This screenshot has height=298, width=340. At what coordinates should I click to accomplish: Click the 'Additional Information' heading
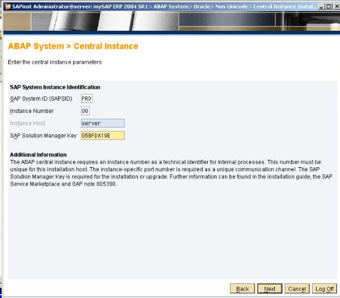point(38,155)
